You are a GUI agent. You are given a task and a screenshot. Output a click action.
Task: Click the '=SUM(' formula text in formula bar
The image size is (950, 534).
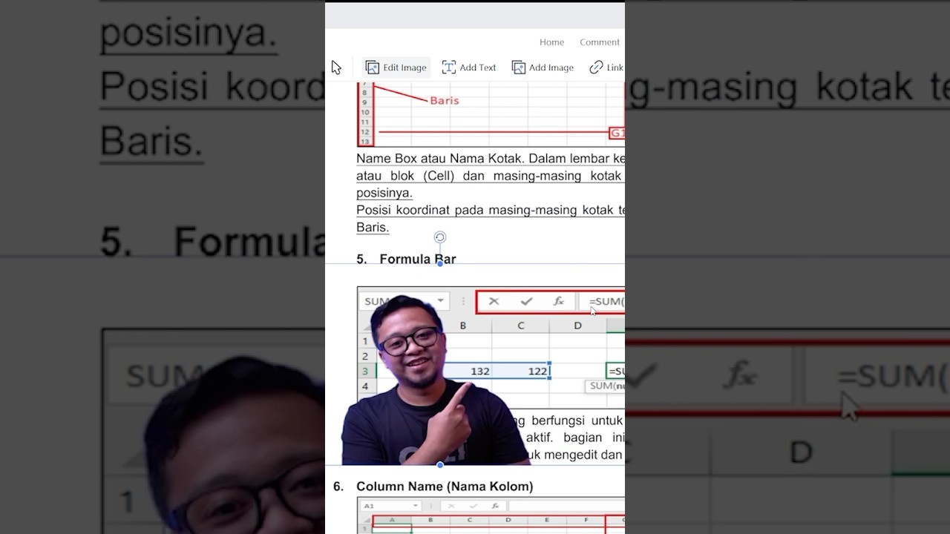tap(606, 302)
